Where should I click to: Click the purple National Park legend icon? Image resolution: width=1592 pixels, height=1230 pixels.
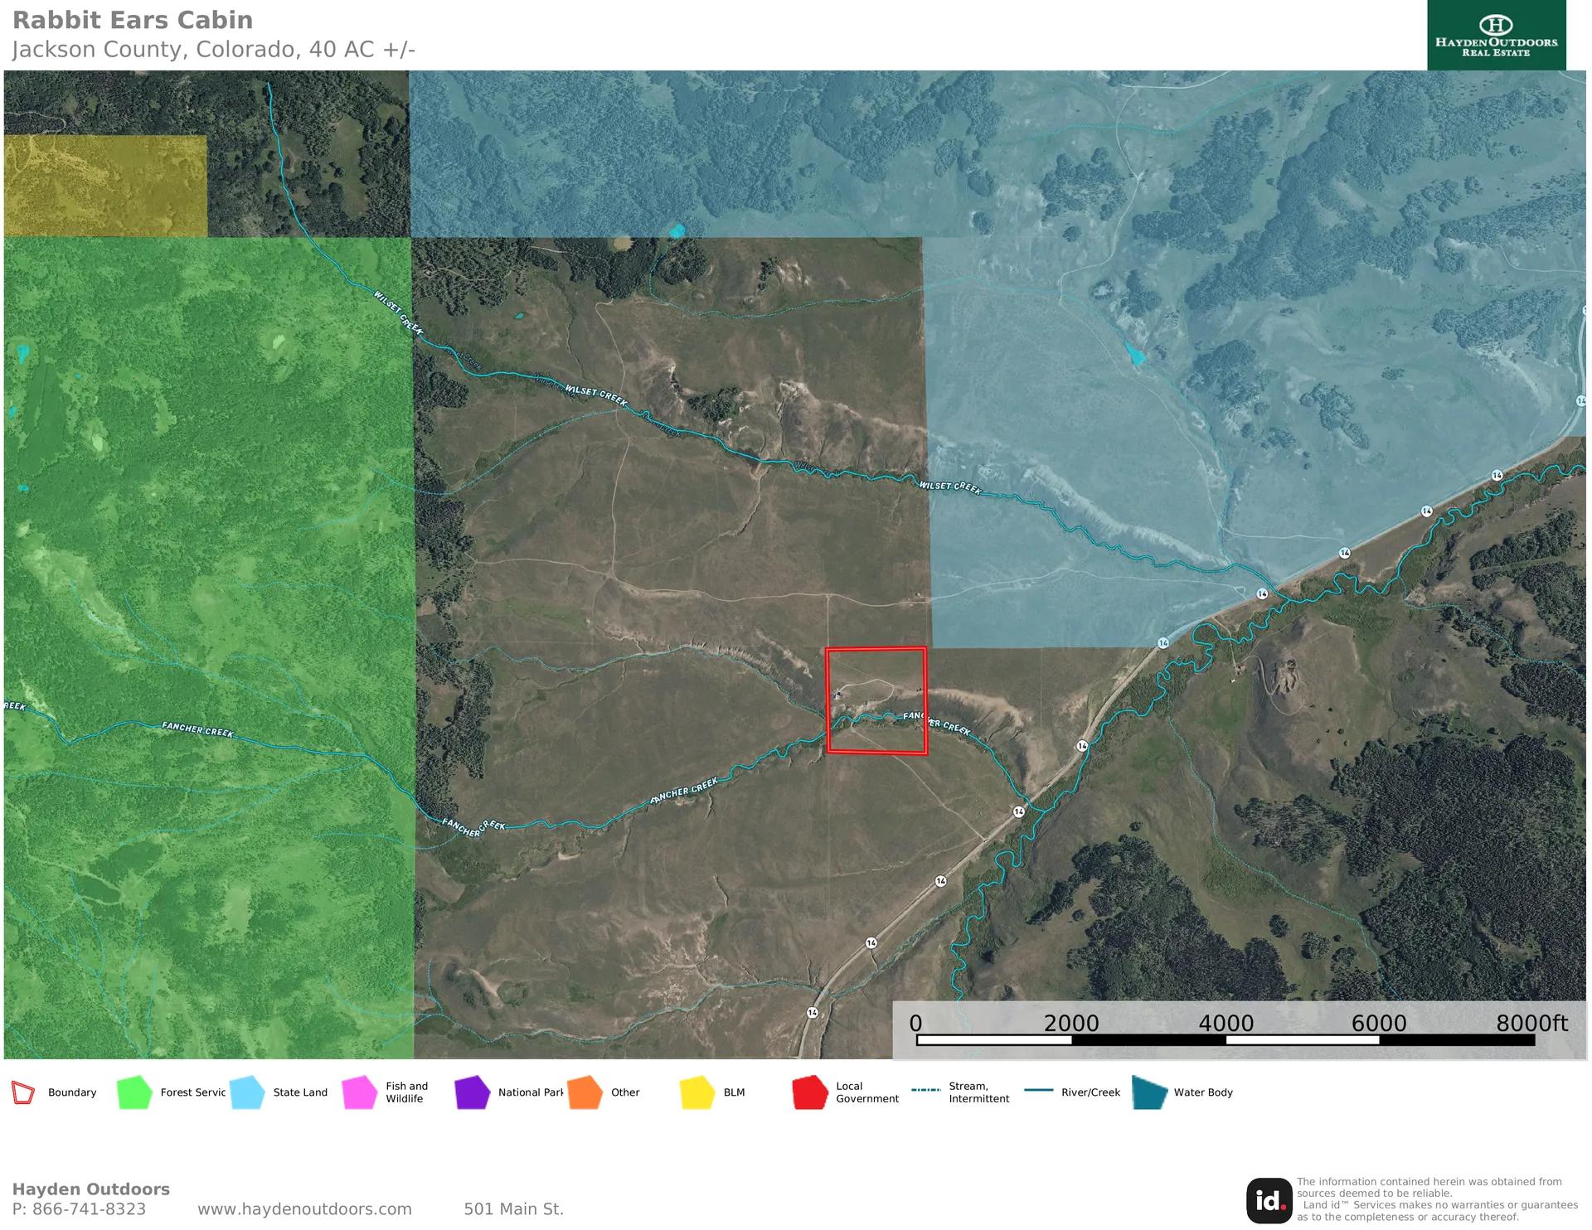473,1092
